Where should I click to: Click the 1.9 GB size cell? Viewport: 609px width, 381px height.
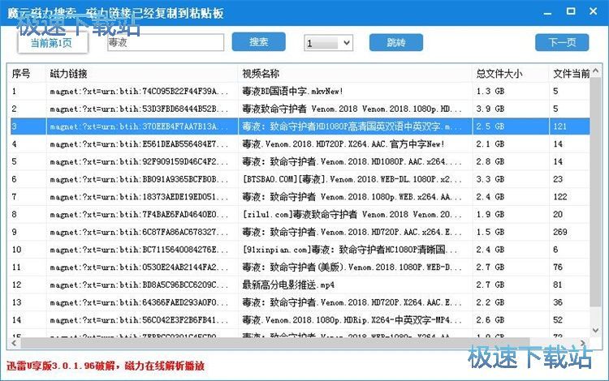[490, 214]
